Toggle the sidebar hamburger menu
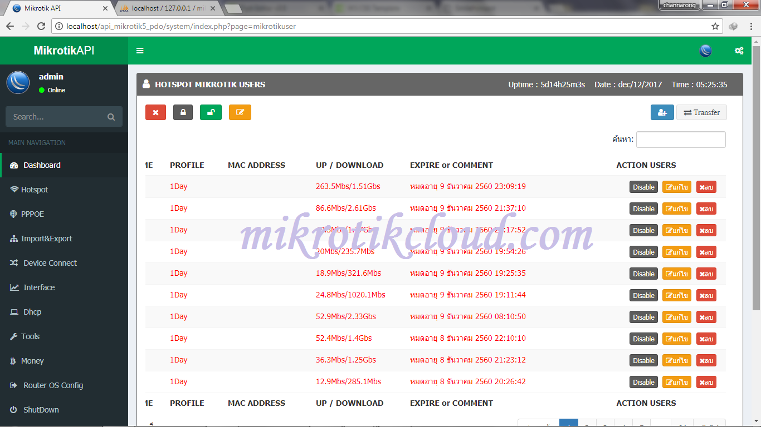 (x=140, y=51)
